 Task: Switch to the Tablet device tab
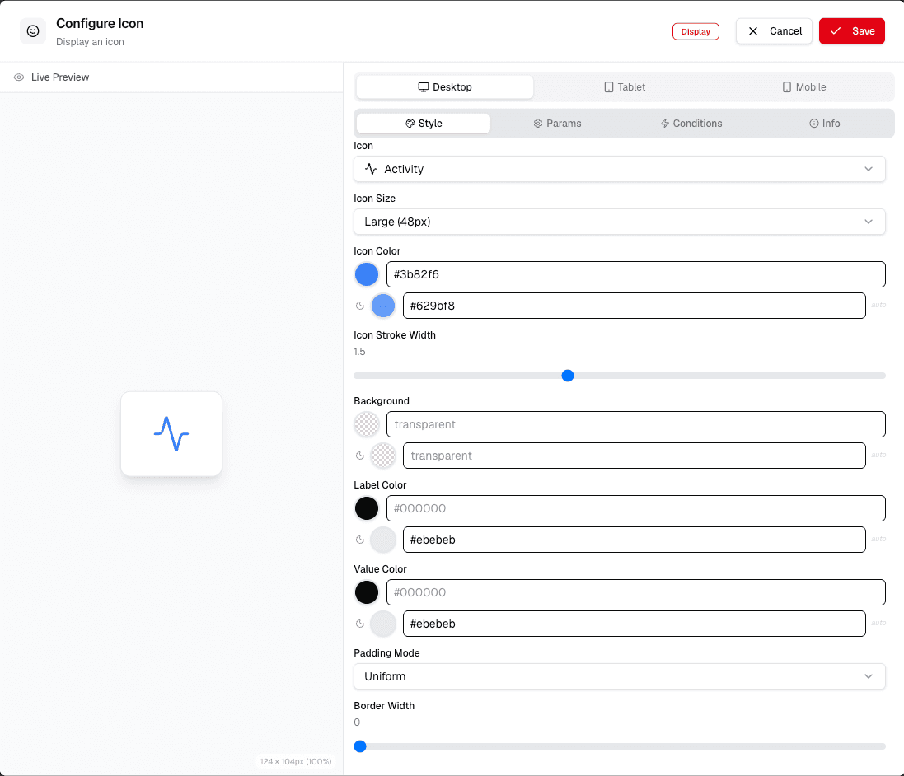coord(625,87)
